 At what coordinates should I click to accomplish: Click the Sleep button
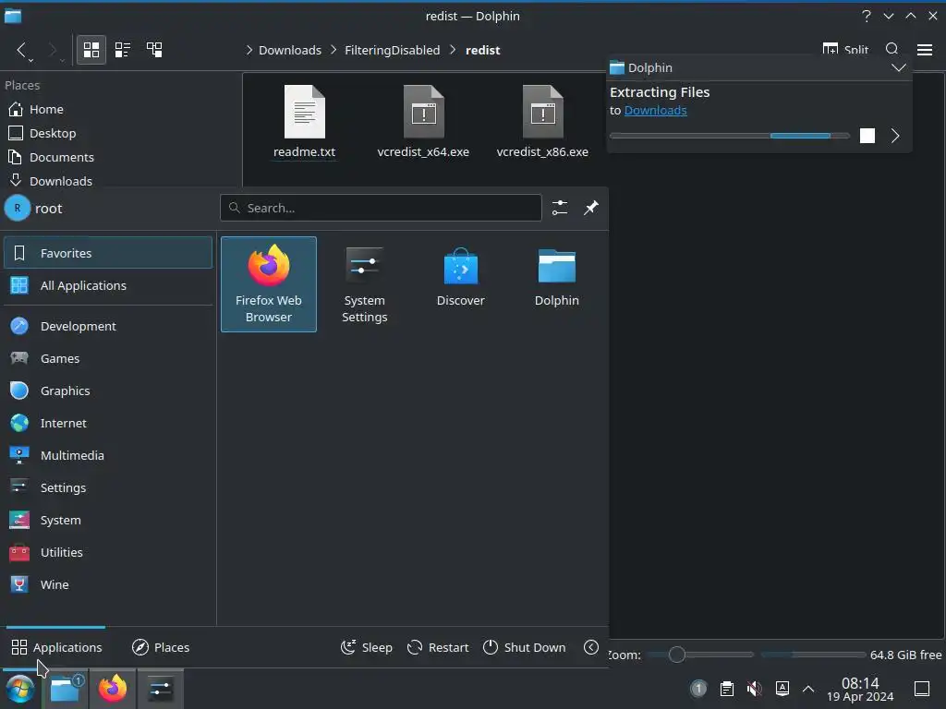click(366, 647)
